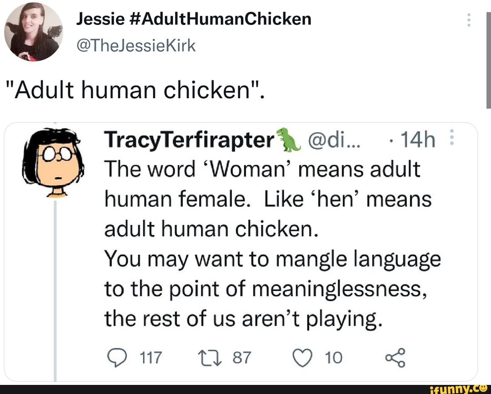Toggle the retweet state for Tracy's tweet
Viewport: 491px width, 394px height.
click(210, 358)
